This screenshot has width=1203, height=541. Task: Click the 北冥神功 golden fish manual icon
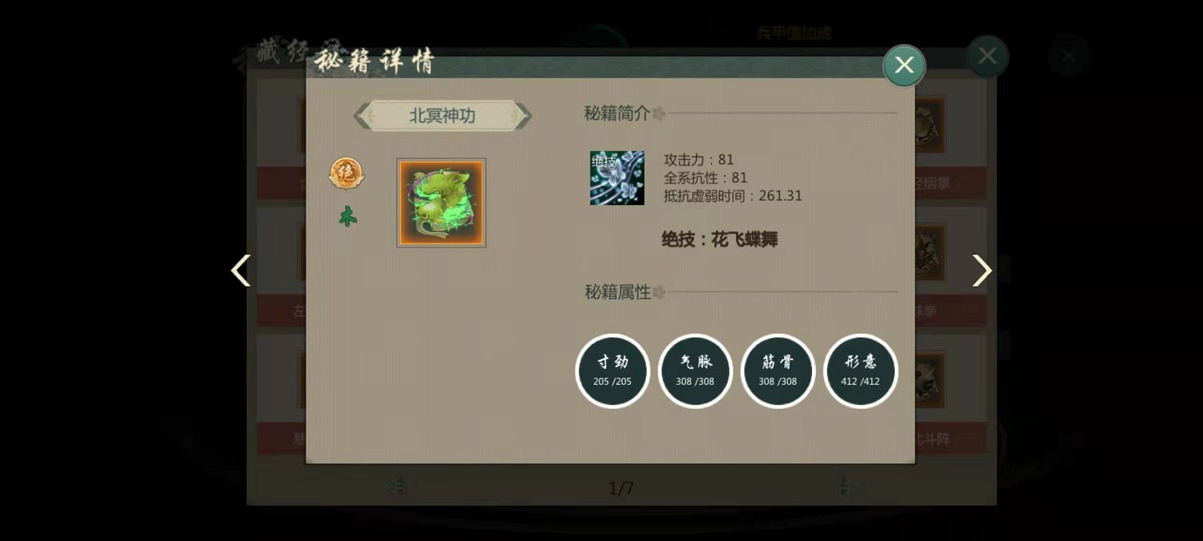tap(441, 203)
